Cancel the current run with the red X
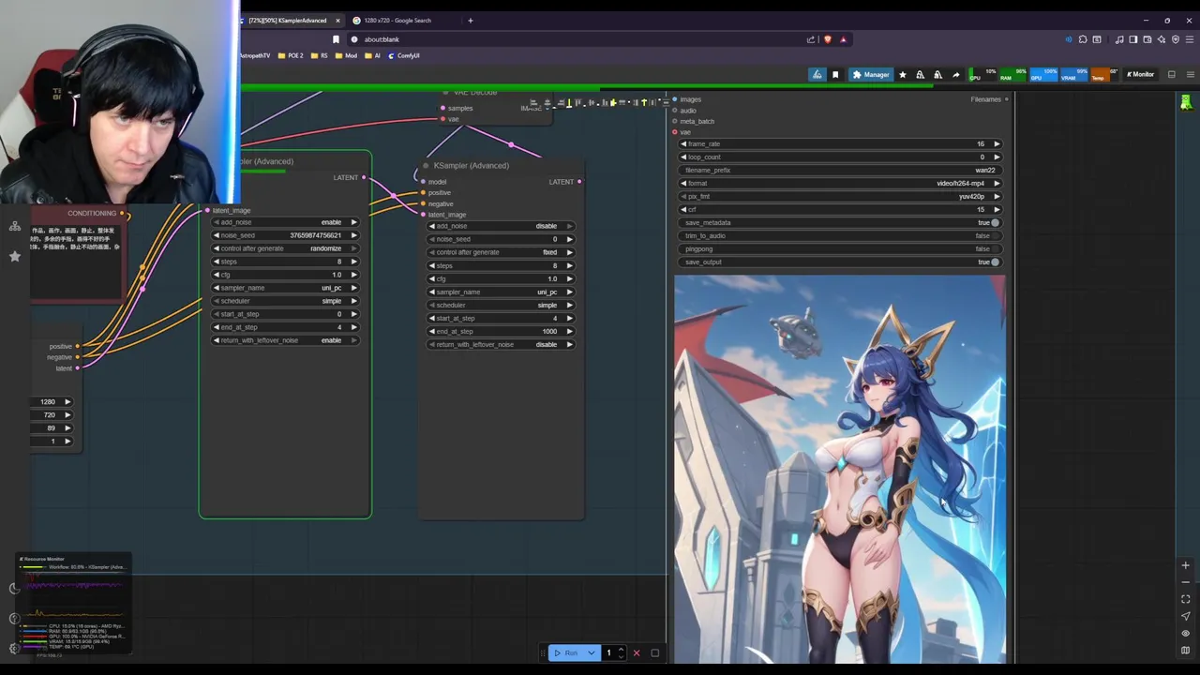Screen dimensions: 1200x675 (637, 652)
